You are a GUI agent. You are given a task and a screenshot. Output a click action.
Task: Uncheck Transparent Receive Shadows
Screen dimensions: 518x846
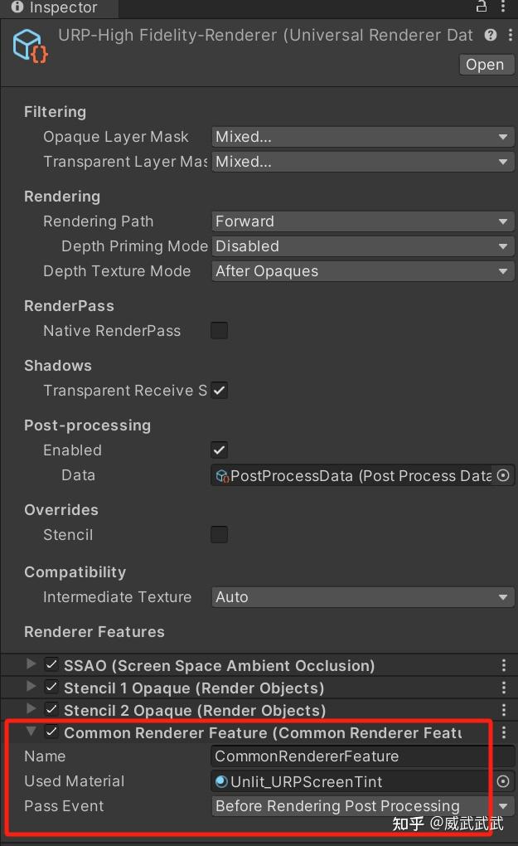219,391
